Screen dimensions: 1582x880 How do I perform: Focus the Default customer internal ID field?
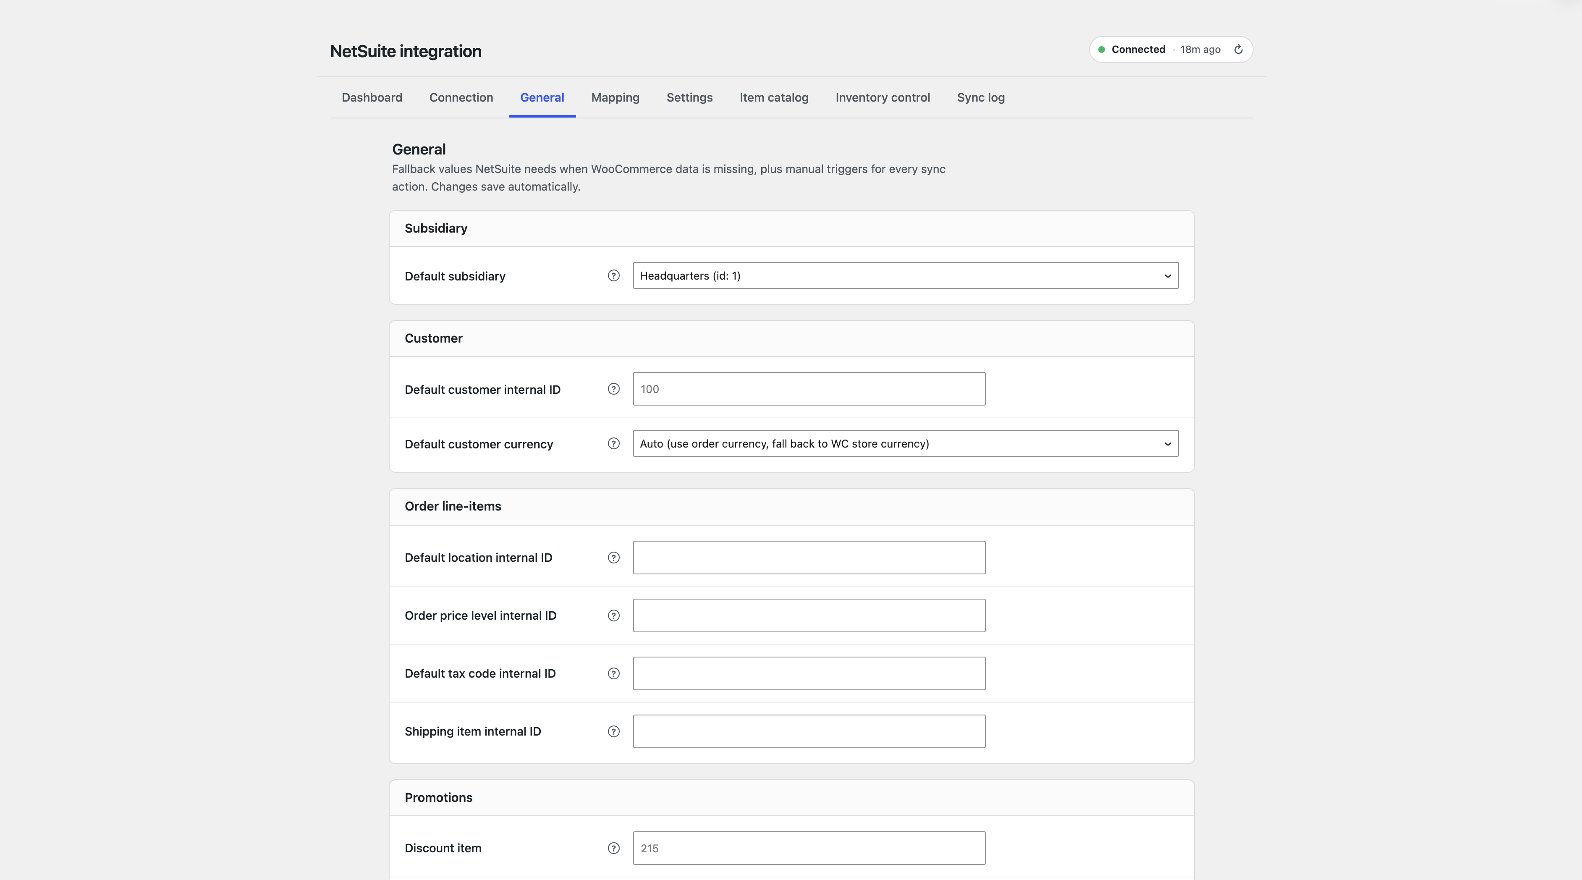809,389
